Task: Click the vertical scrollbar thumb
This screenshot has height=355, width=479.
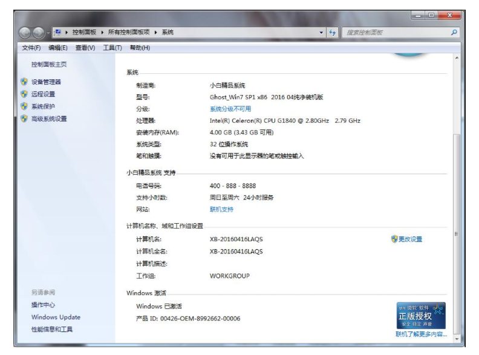Action: [x=457, y=233]
